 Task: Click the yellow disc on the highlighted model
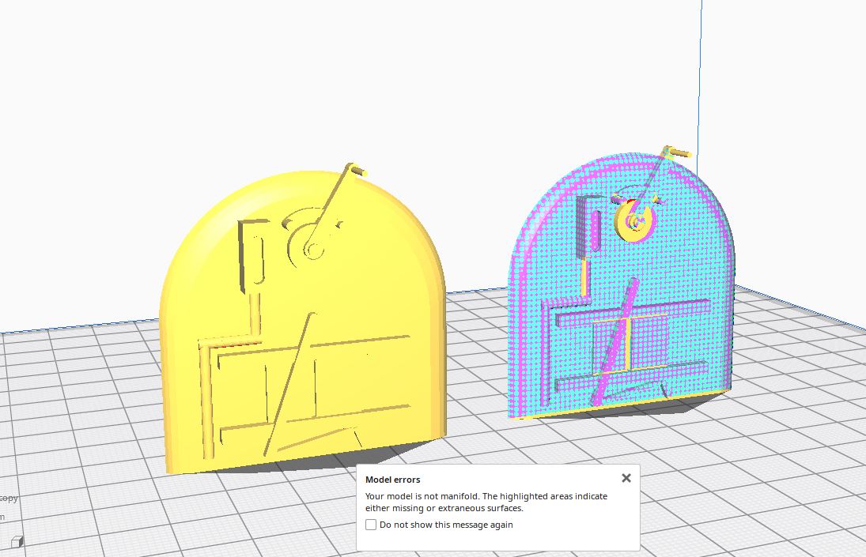click(x=634, y=222)
